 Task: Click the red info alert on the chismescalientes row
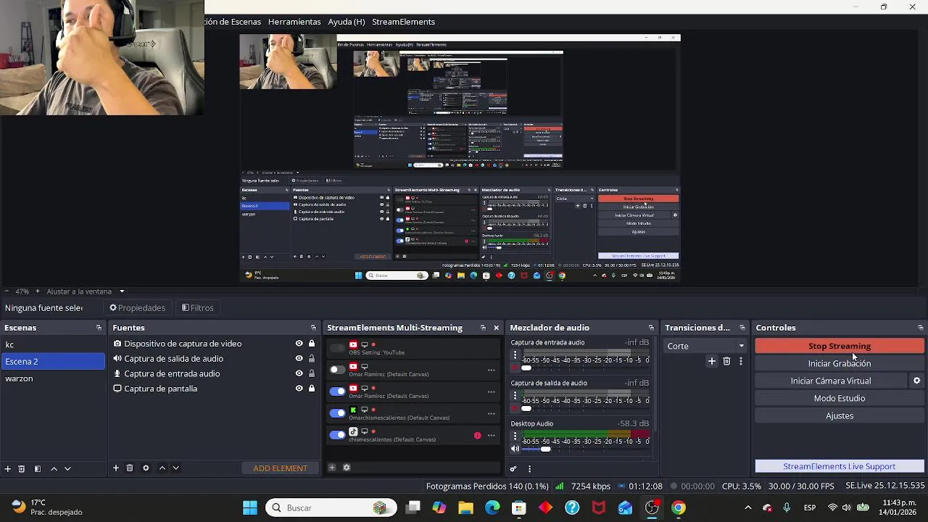coord(477,436)
